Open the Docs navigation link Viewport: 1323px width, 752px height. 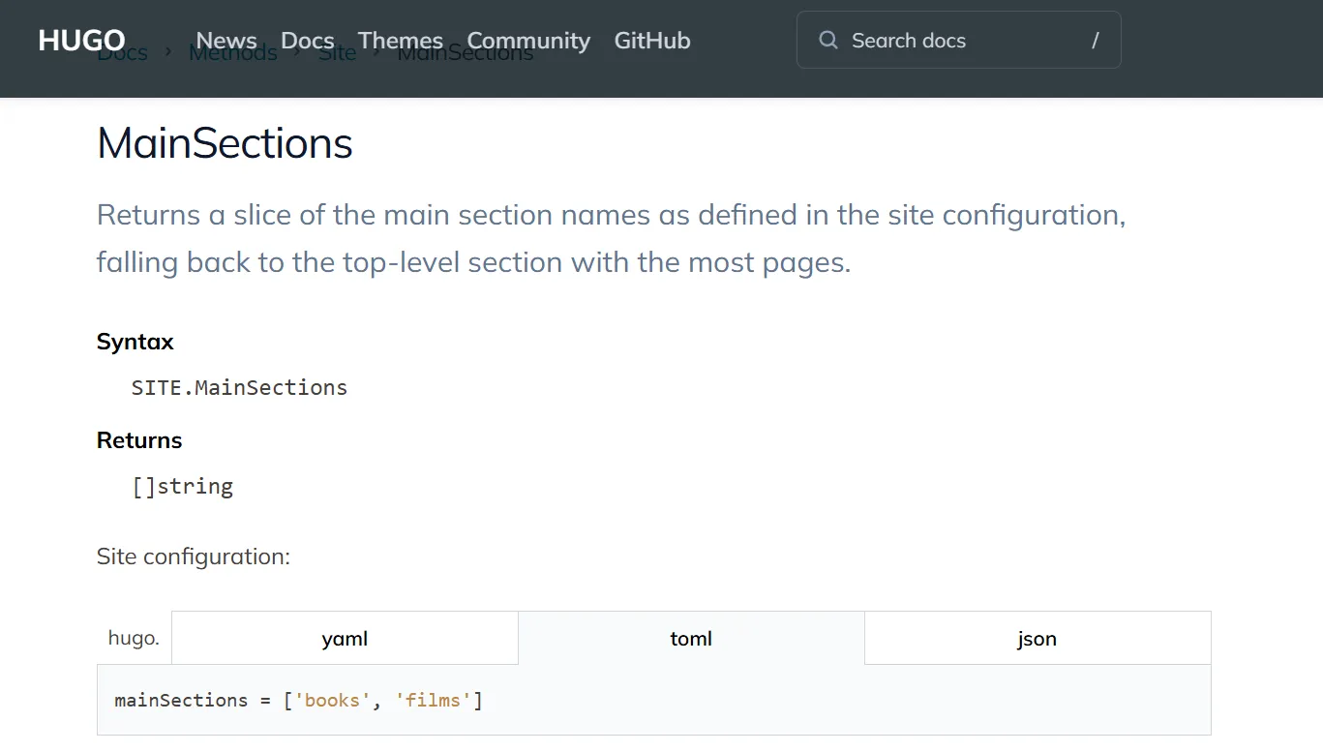(308, 41)
